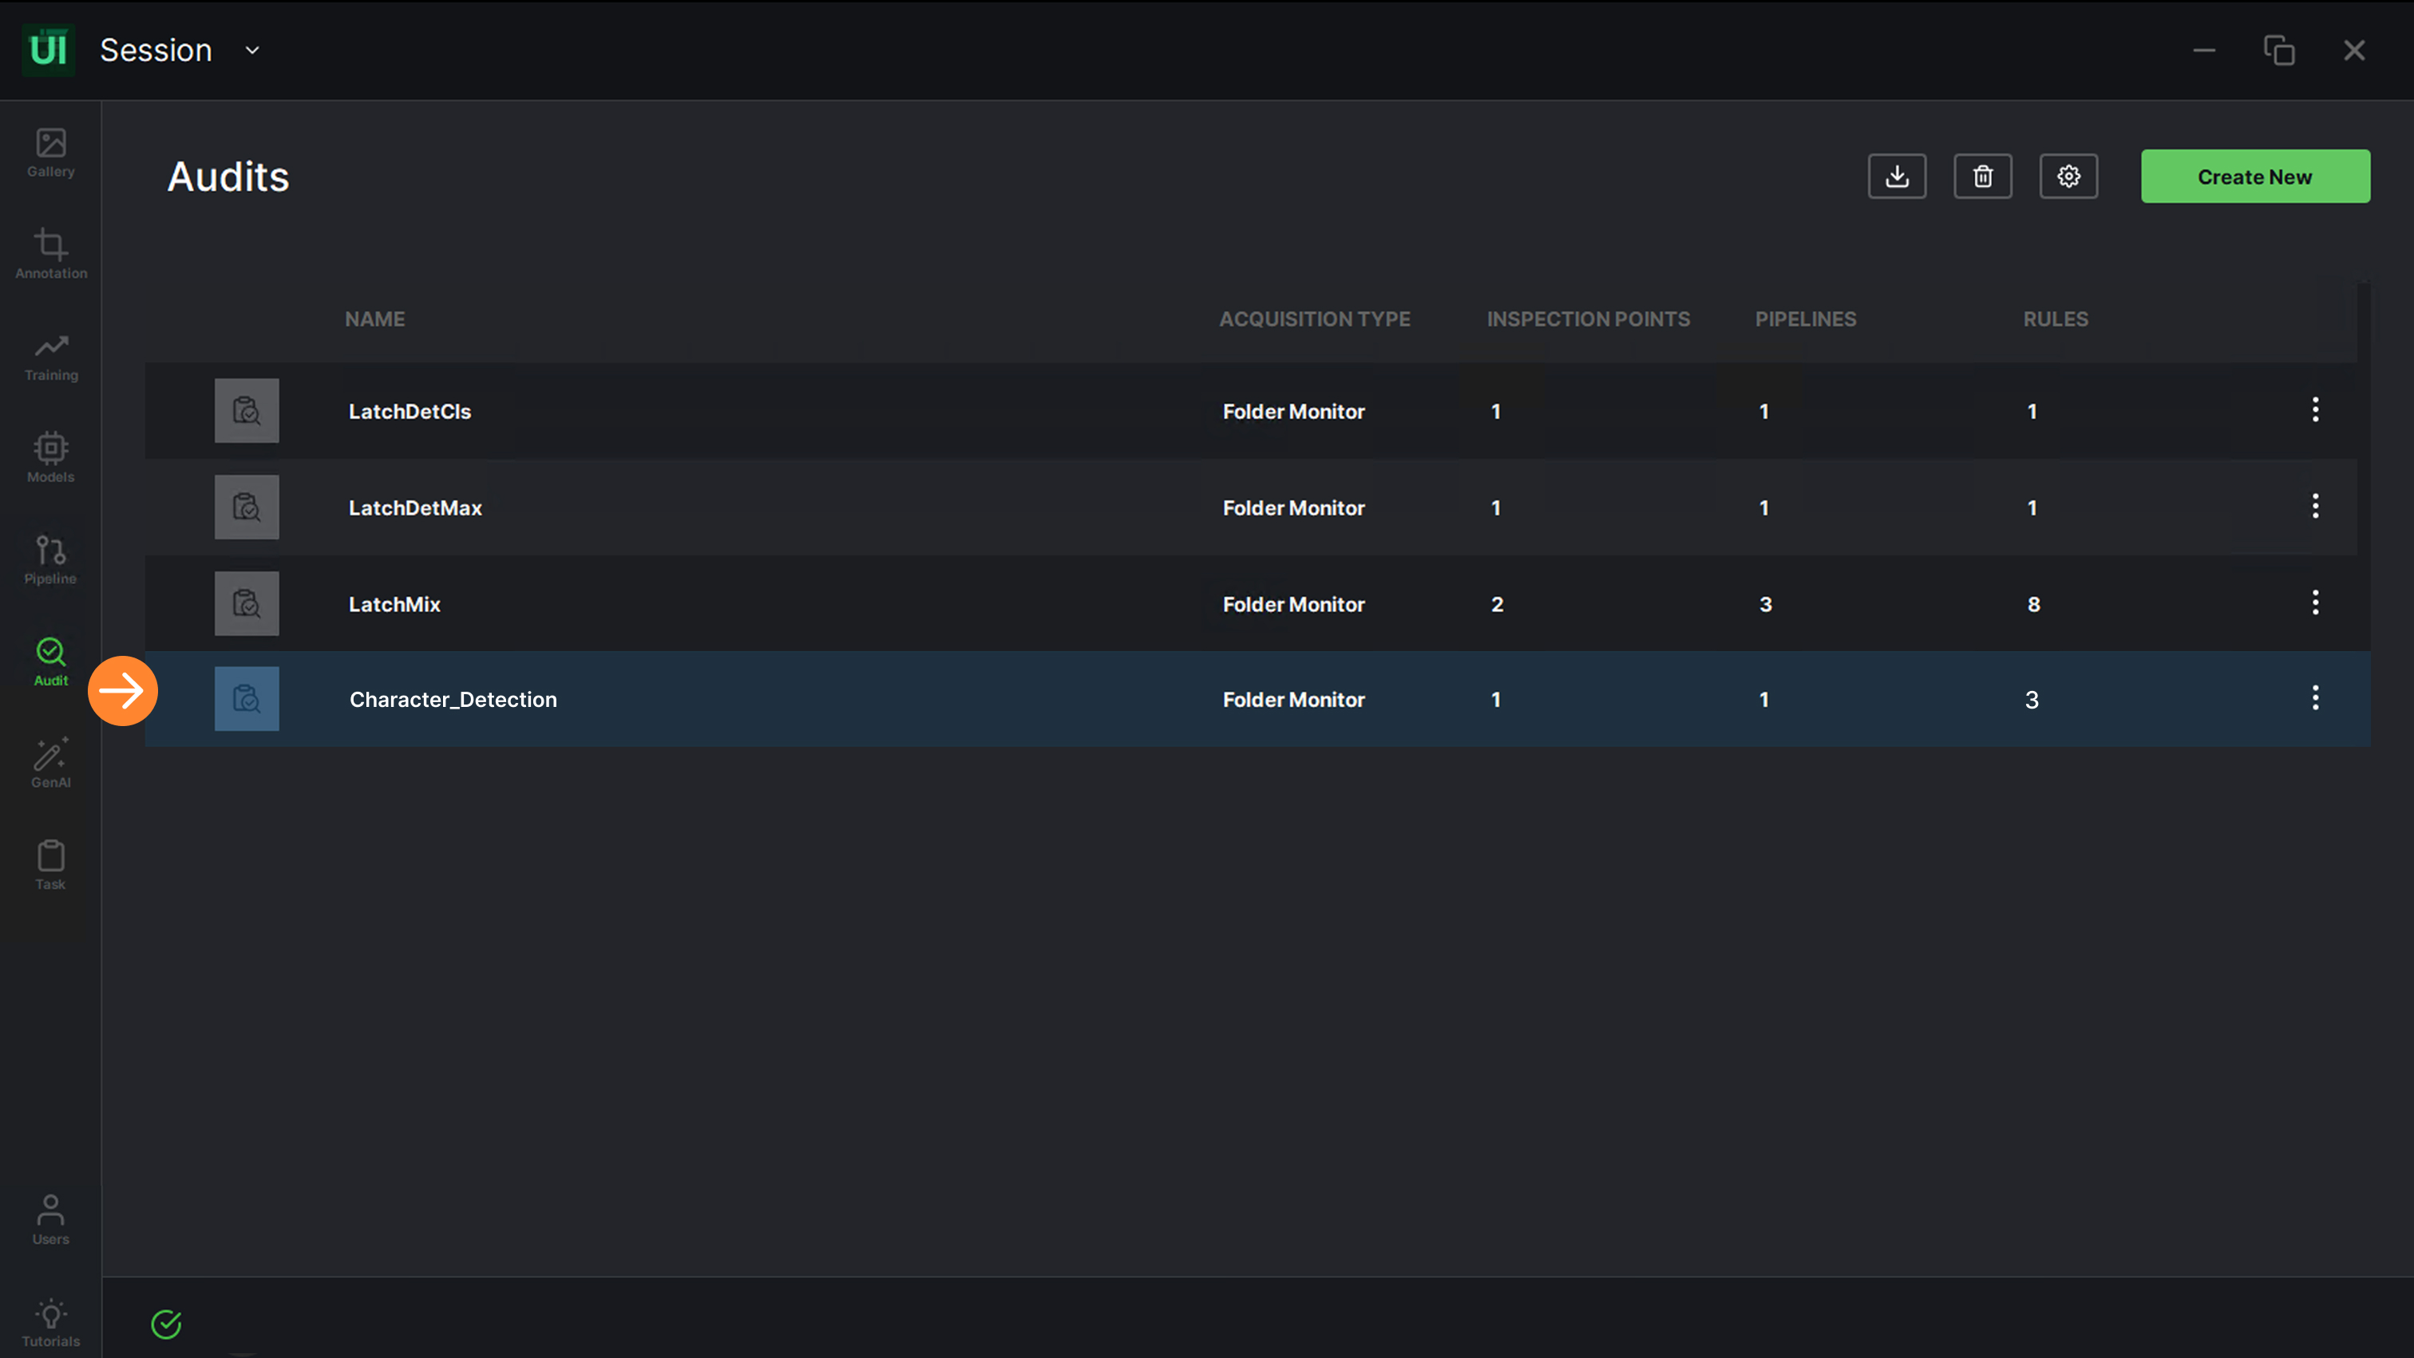2414x1358 pixels.
Task: Click Folder Monitor in LatchMix row
Action: (x=1293, y=604)
